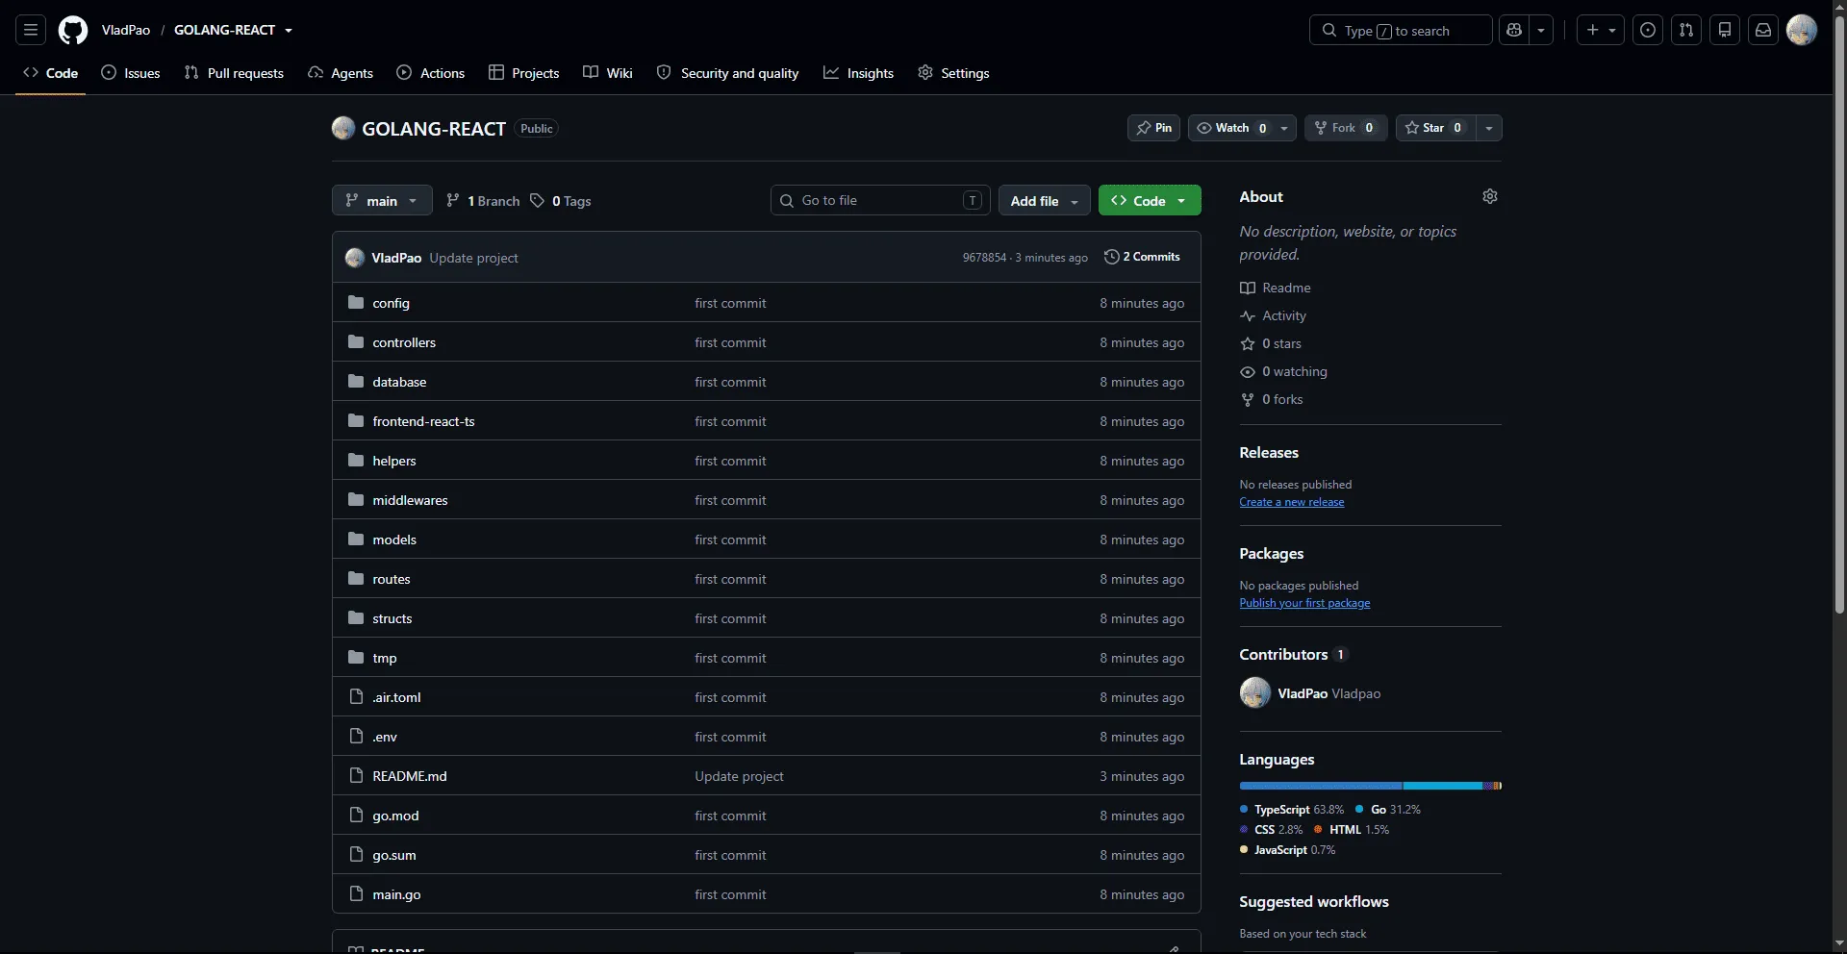The image size is (1847, 954).
Task: Open the frontend-react-ts folder
Action: (x=423, y=421)
